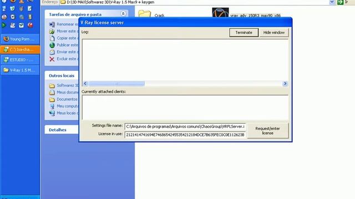Click the Enviar este arquivo envelope icon
This screenshot has height=199, width=355.
52,52
